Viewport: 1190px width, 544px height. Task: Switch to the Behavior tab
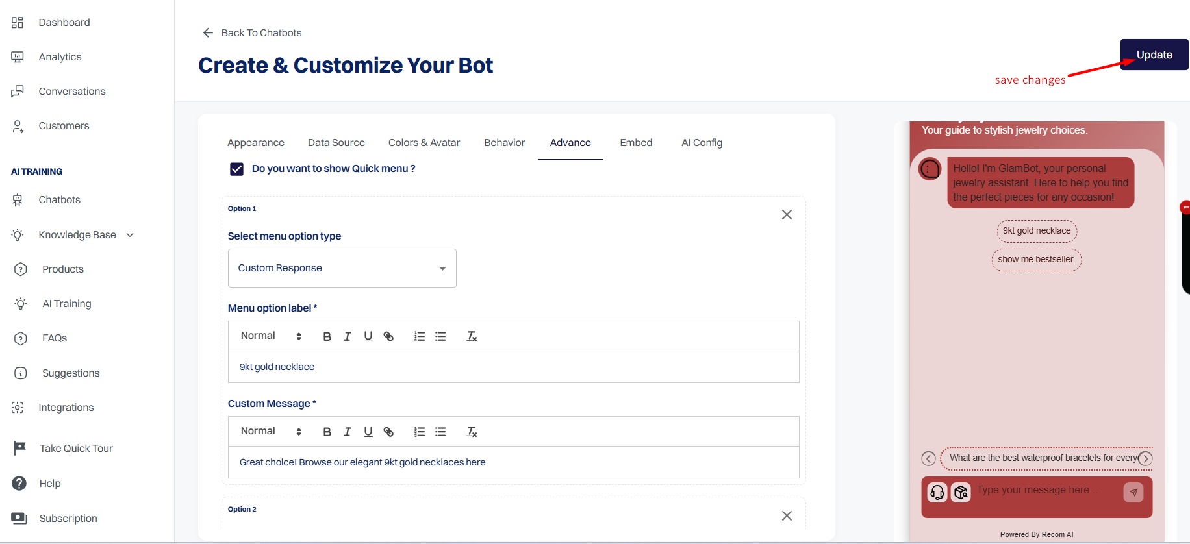[x=505, y=143]
